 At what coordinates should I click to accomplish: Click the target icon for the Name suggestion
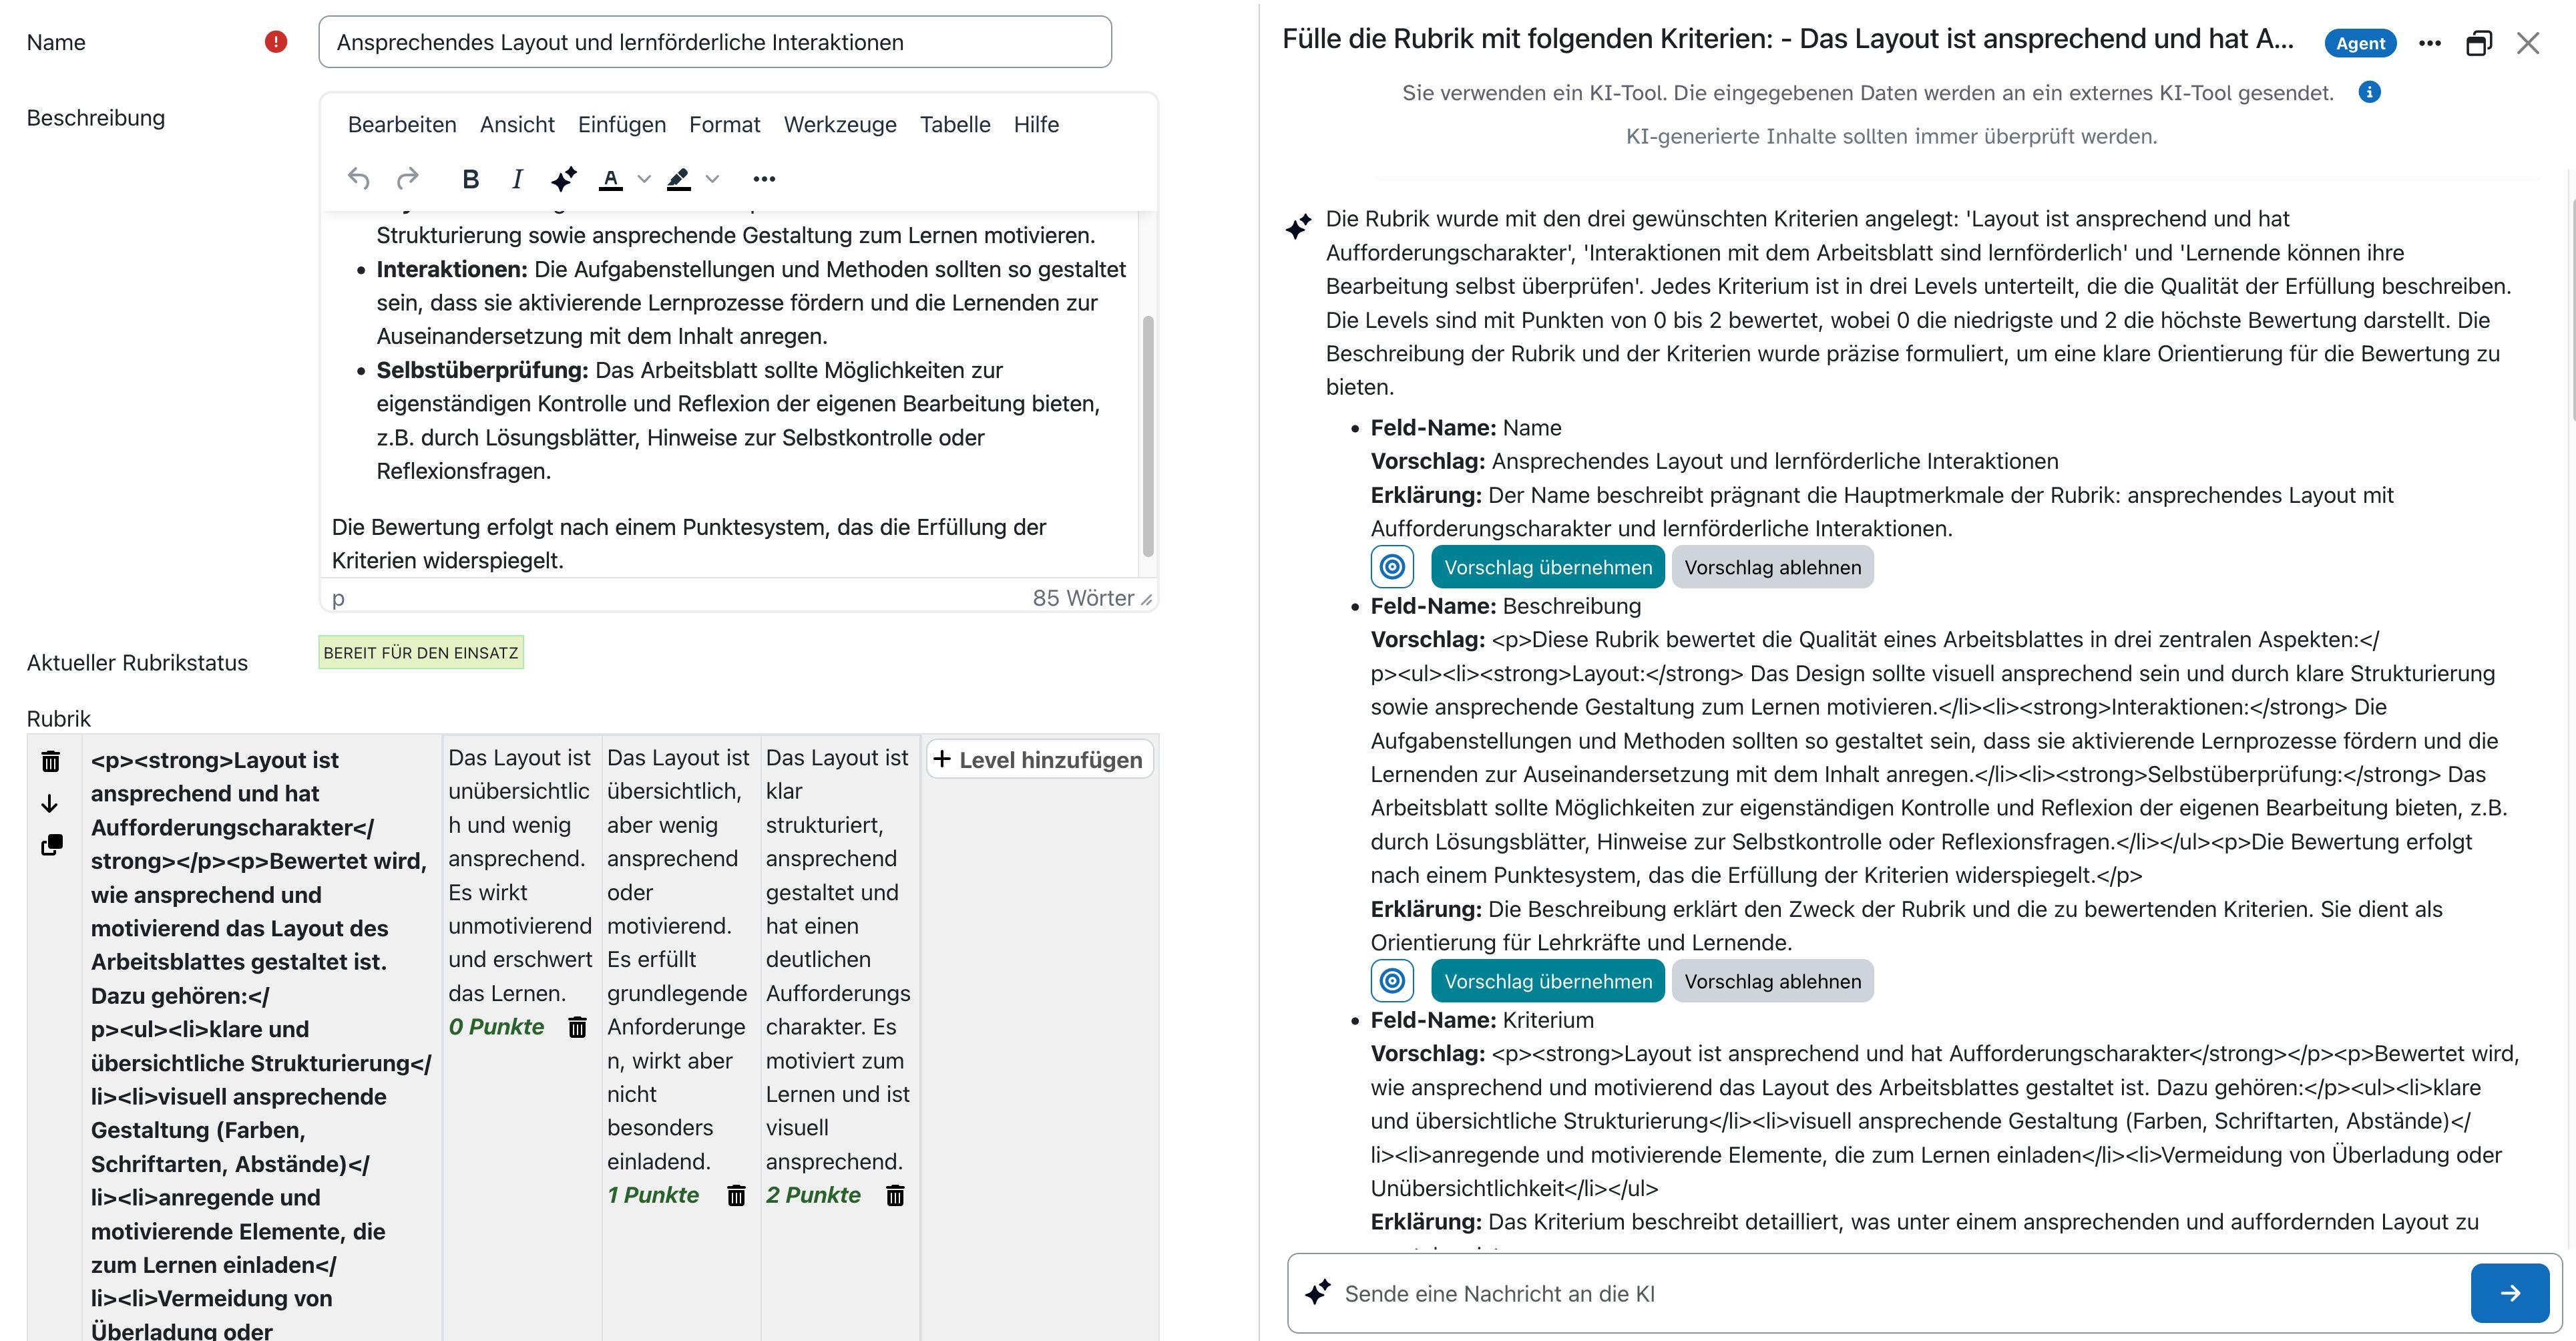click(1392, 567)
